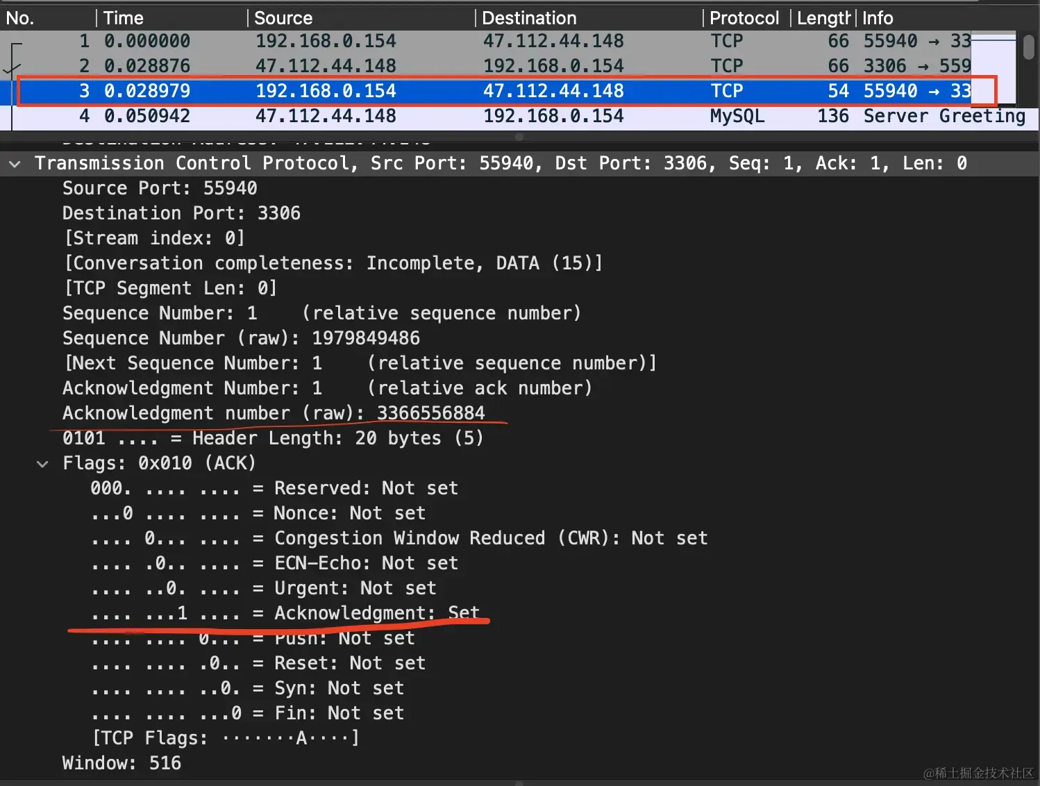Select the Urgent: Not set flag
Screen dimensions: 1040x786
coord(264,588)
